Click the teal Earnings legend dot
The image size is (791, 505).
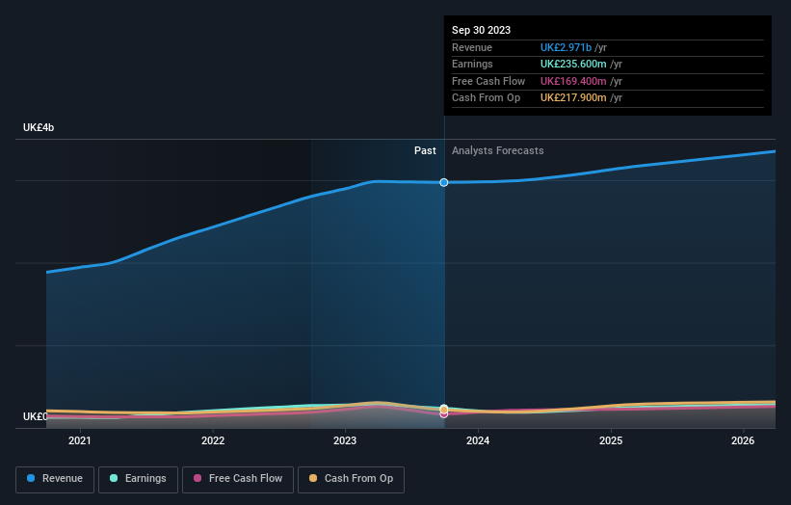coord(114,478)
